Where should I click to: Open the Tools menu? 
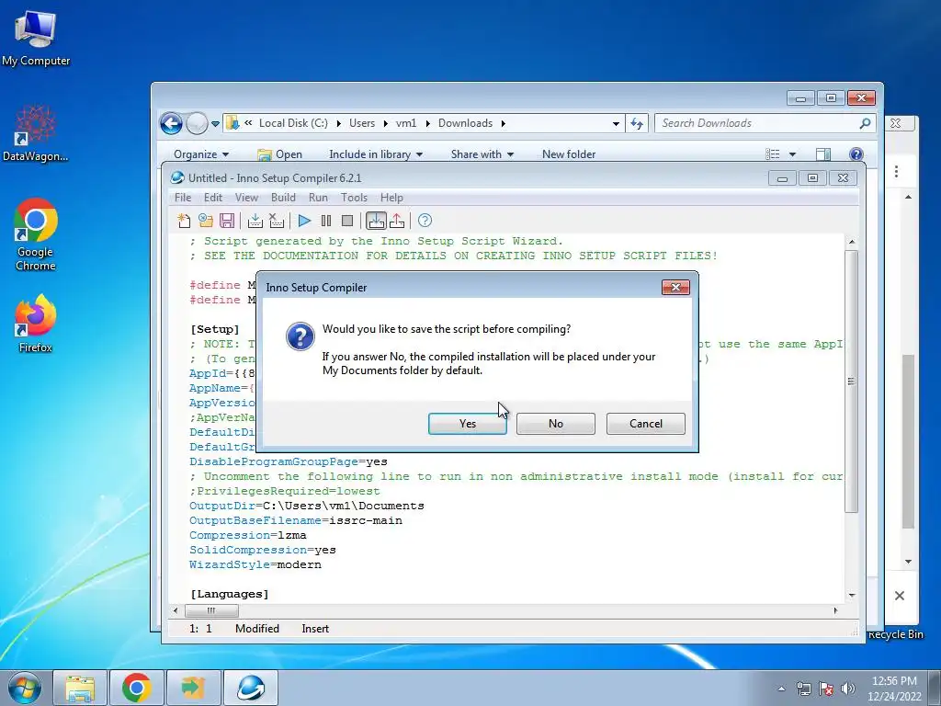[x=354, y=198]
